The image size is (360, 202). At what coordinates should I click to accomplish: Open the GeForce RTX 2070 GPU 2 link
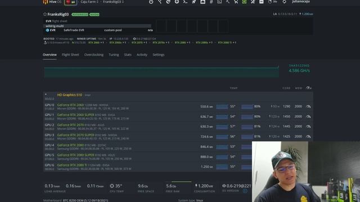[x=70, y=125]
